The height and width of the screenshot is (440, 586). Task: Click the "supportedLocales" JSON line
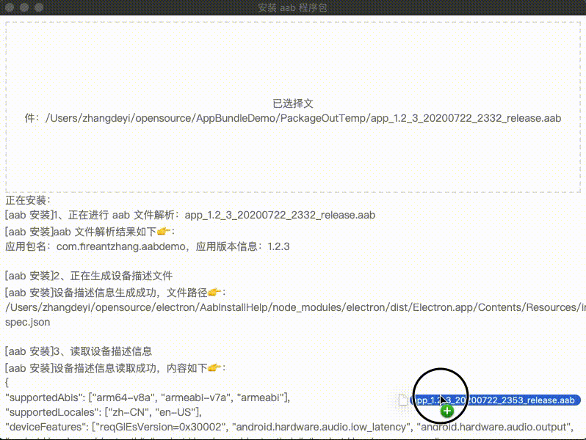(x=104, y=412)
